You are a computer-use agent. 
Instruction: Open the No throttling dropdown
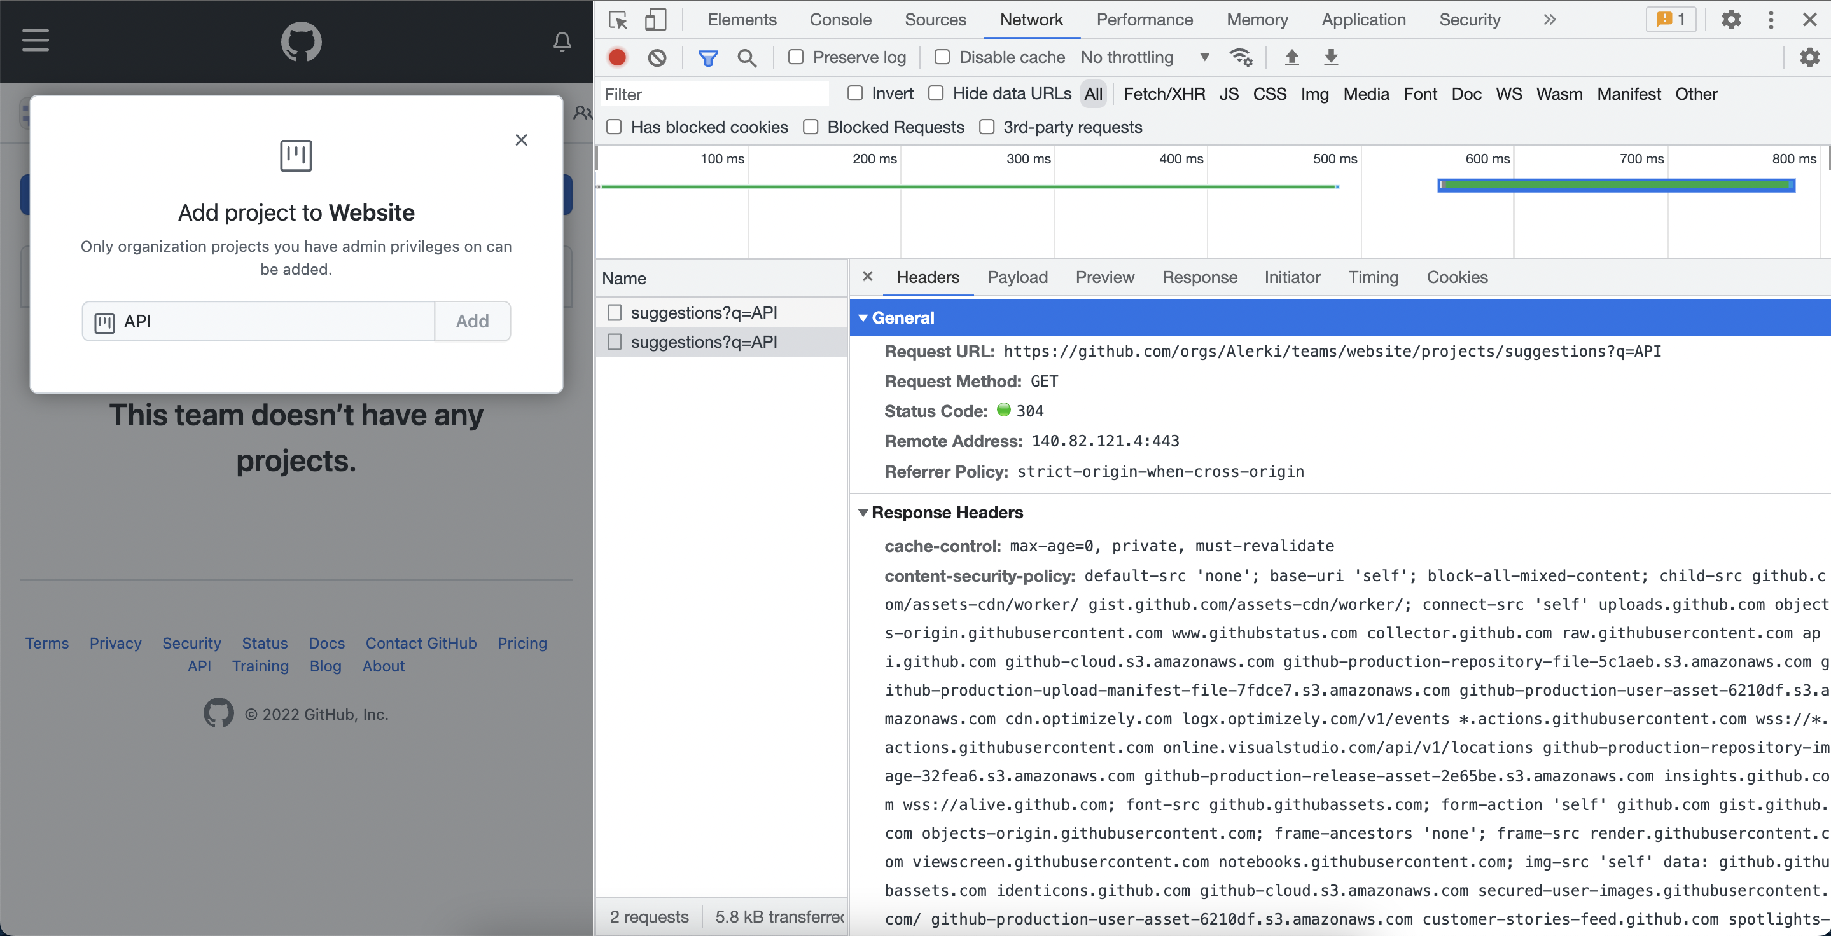pos(1145,57)
